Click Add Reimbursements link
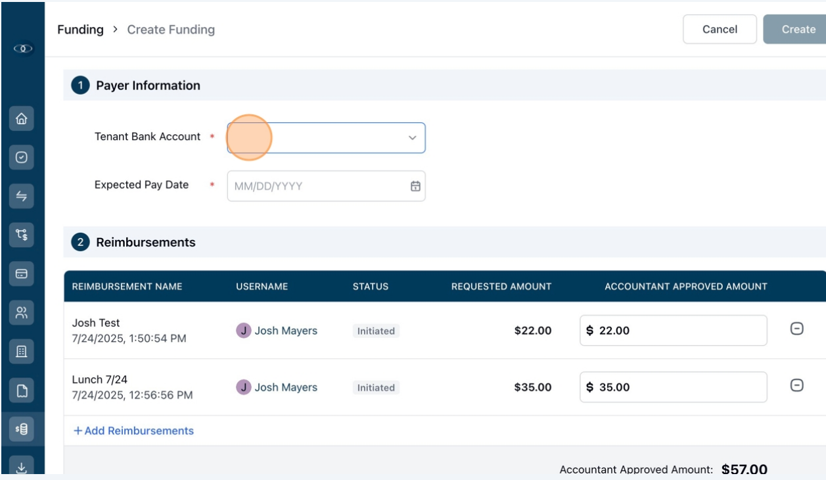Screen dimensions: 826x480 pos(133,431)
